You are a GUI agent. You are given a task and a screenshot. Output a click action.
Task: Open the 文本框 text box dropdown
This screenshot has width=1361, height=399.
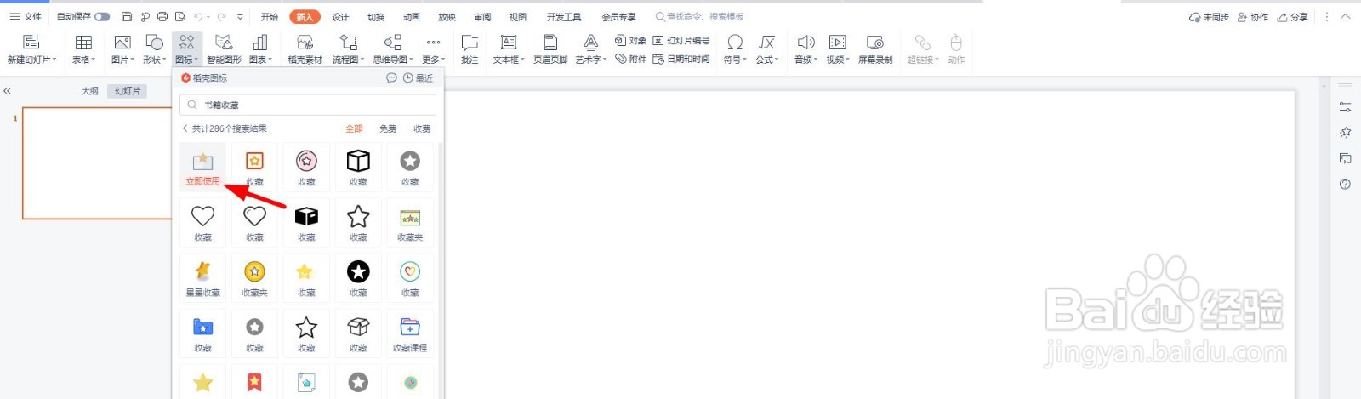(509, 60)
